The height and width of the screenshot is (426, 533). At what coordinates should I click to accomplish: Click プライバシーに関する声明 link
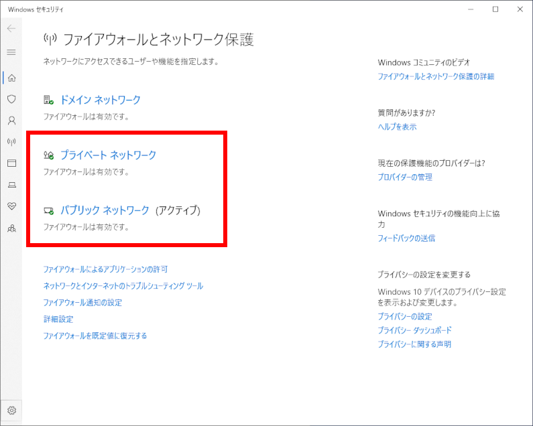coord(414,344)
